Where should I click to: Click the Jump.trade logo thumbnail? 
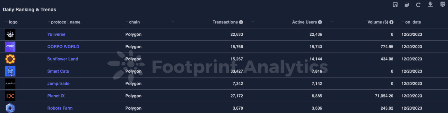click(10, 84)
